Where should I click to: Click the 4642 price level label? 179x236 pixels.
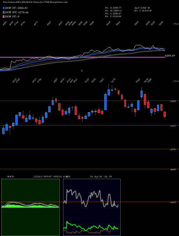[173, 169]
